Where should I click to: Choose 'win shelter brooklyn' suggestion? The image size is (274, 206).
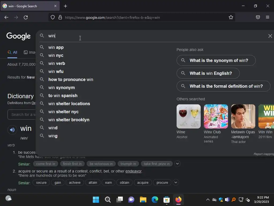(x=69, y=120)
